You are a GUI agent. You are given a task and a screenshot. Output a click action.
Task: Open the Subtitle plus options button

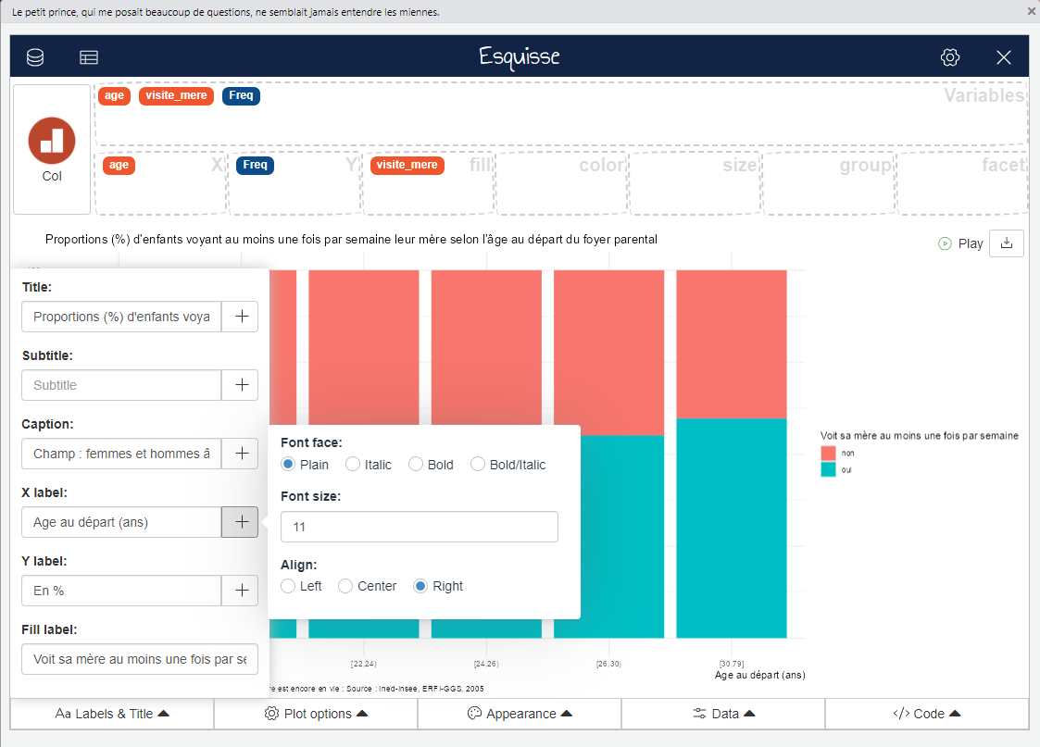(x=241, y=385)
